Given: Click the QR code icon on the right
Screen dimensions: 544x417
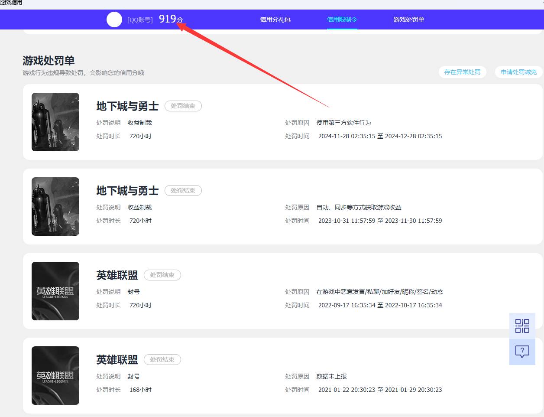Looking at the screenshot, I should [x=522, y=326].
